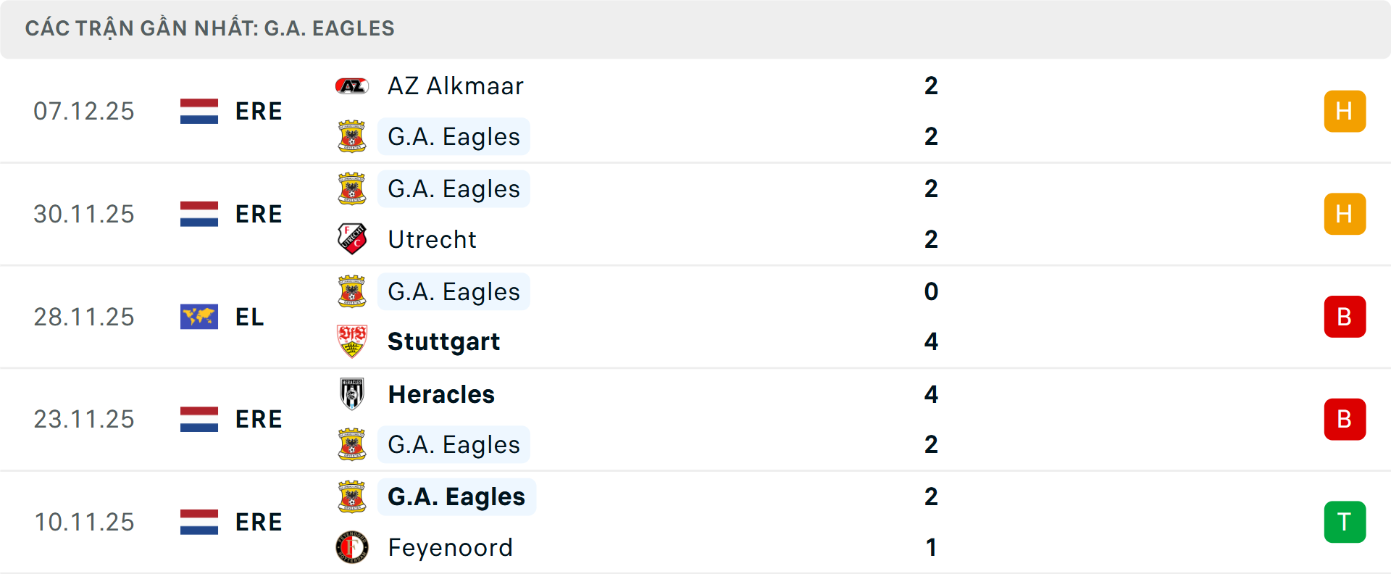Toggle the red B badge for Stuttgart match
The width and height of the screenshot is (1391, 574).
pos(1345,317)
